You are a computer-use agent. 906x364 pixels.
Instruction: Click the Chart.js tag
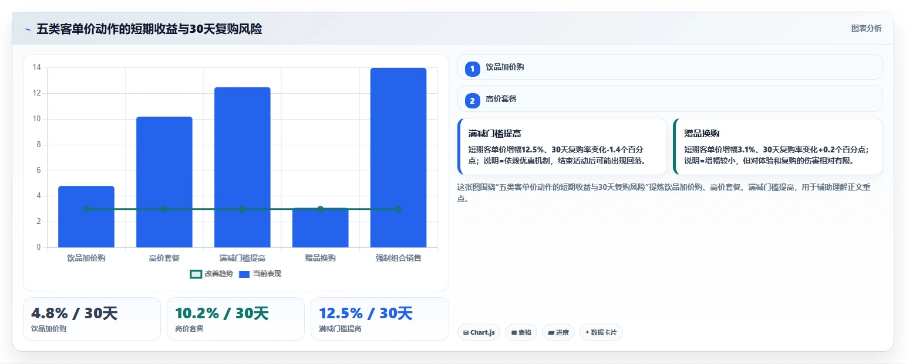pos(479,332)
